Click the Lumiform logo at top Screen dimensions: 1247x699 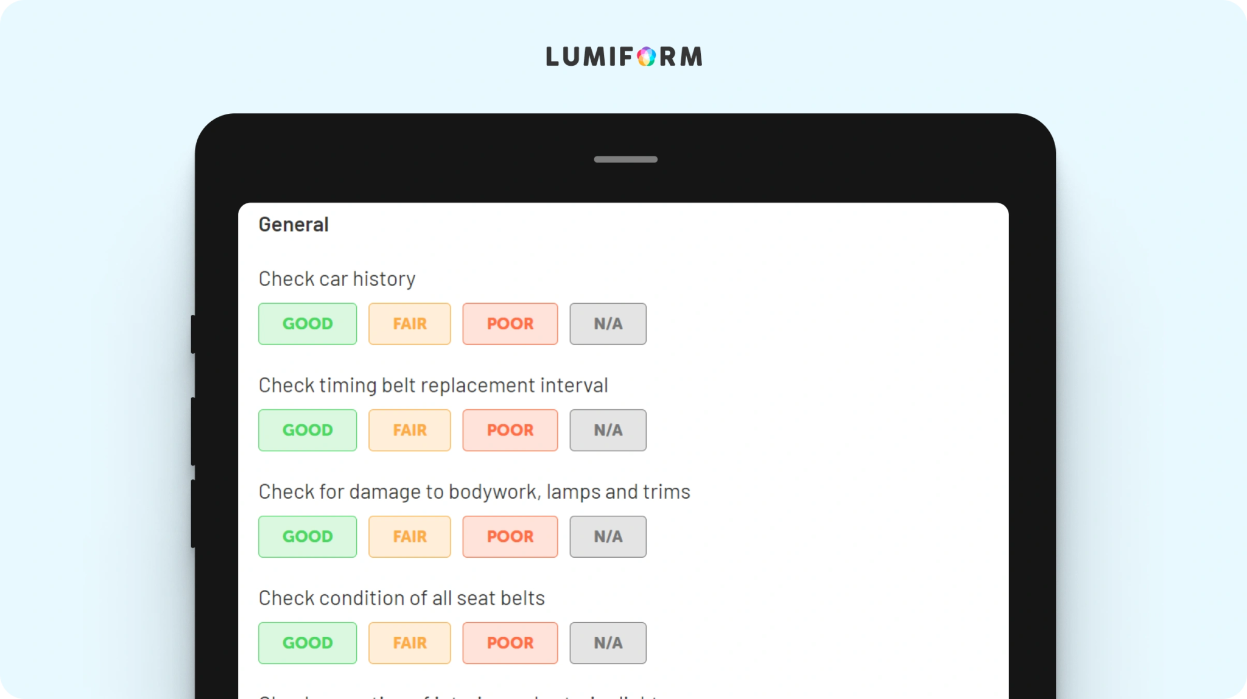[x=624, y=57]
